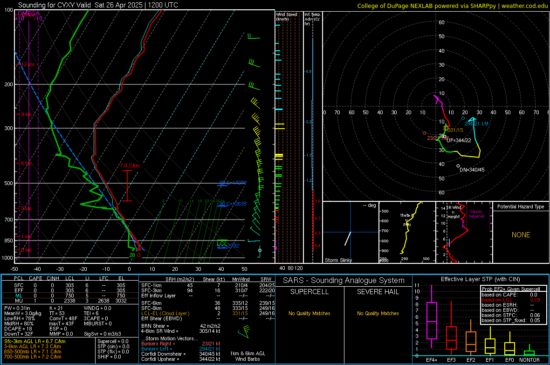Click the 'based on STPC: 0.06' line
Screen dimensions: 550x365
(511, 315)
